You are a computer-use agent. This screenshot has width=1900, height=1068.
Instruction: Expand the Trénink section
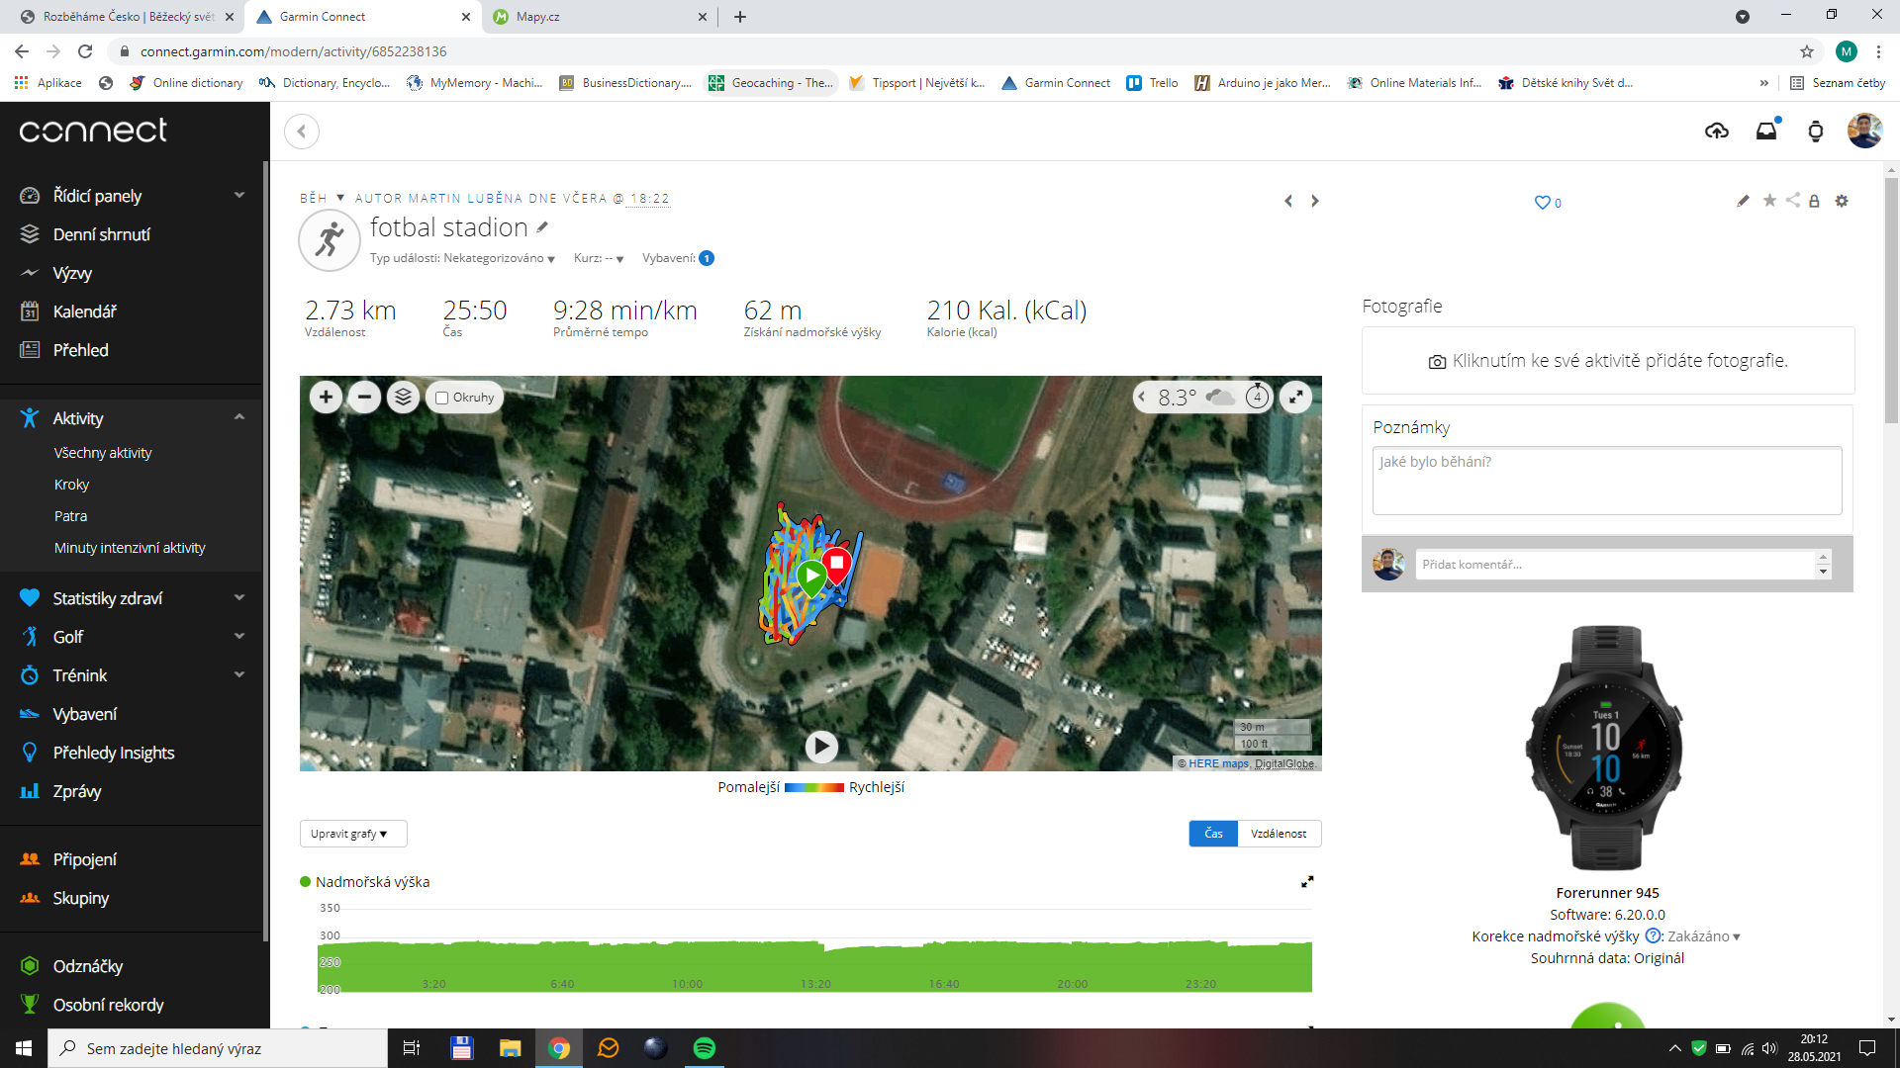[238, 674]
